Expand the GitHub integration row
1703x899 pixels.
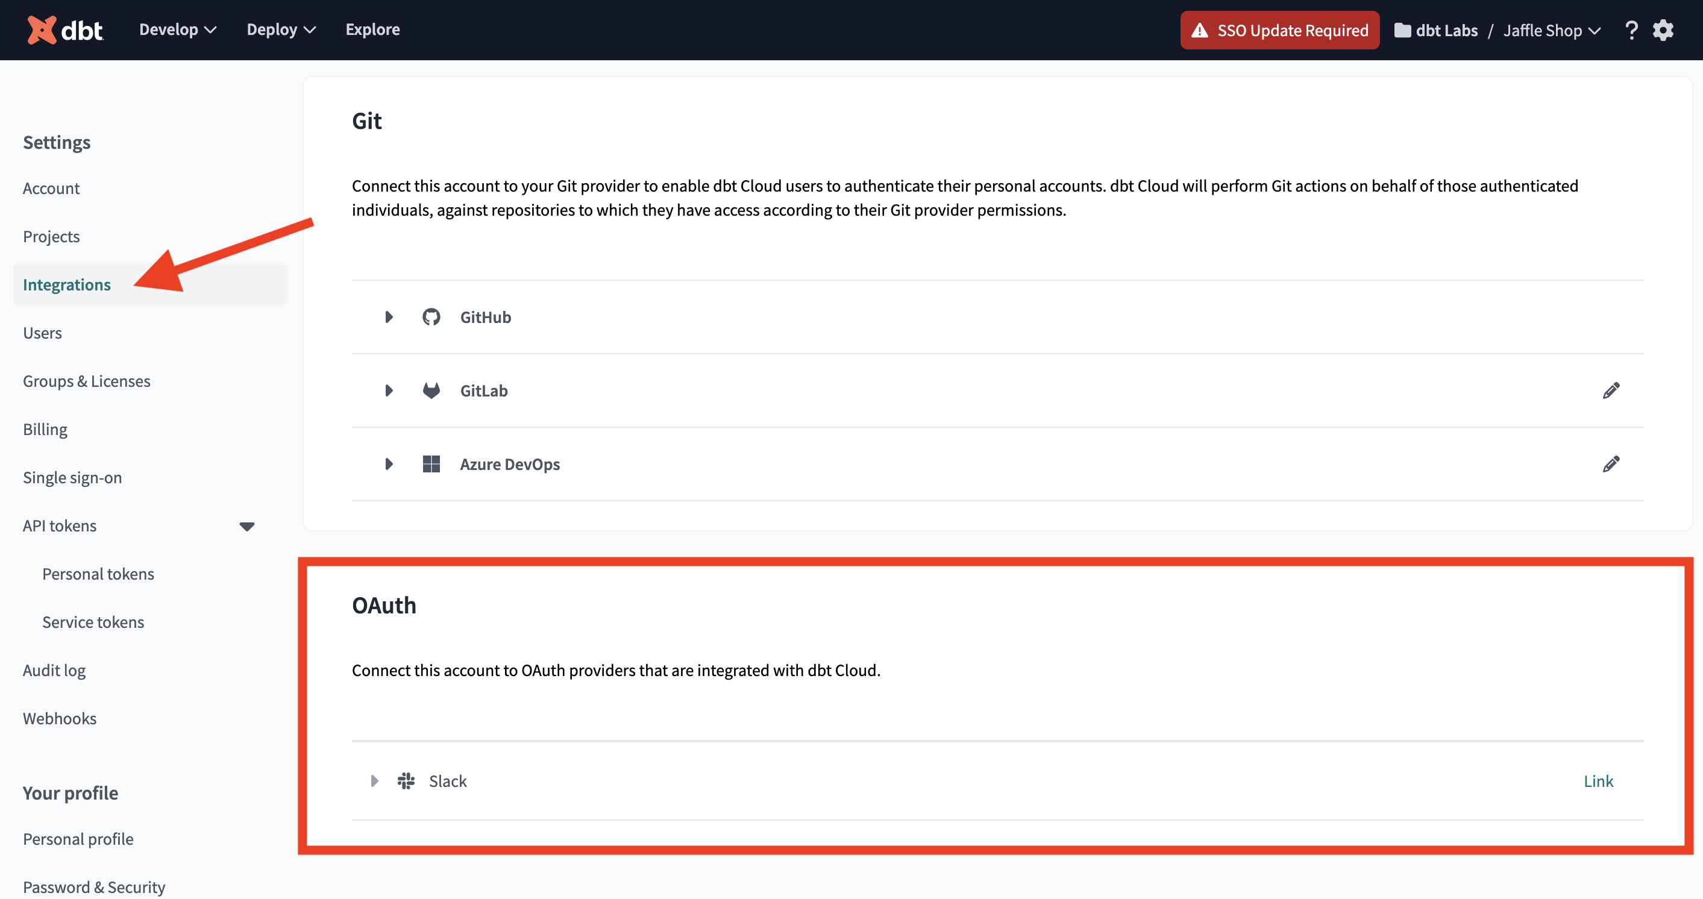pos(389,318)
